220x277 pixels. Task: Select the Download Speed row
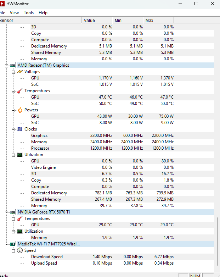coord(122,257)
